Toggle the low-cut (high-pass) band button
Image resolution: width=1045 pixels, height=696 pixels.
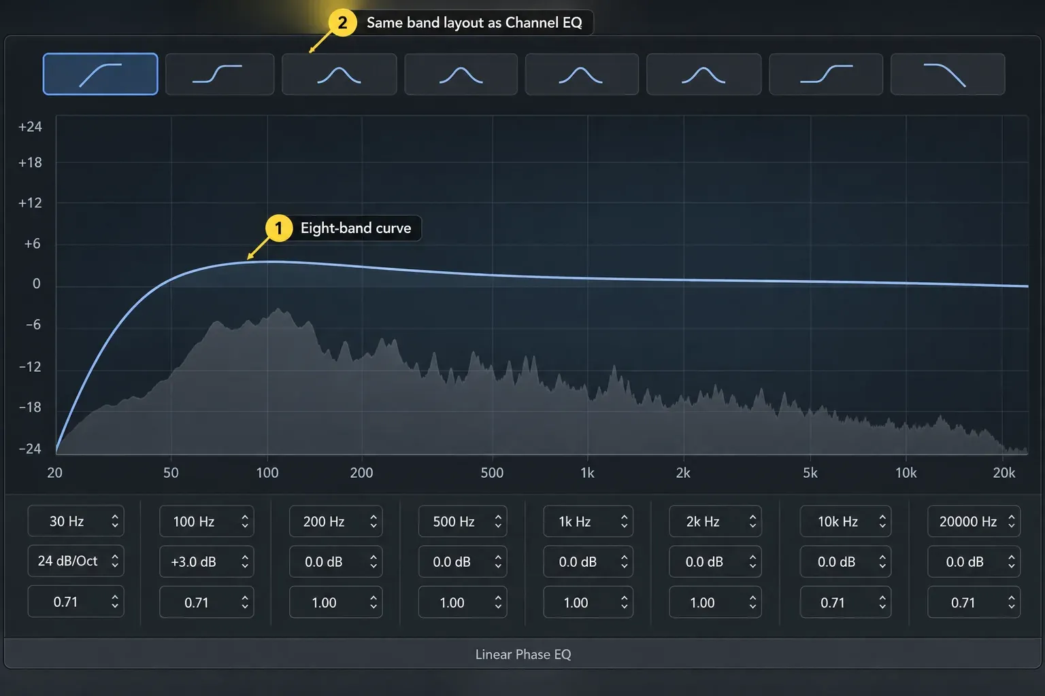tap(101, 74)
